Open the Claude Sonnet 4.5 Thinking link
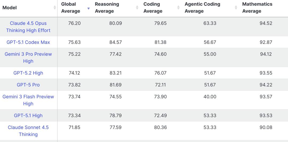 (x=28, y=131)
